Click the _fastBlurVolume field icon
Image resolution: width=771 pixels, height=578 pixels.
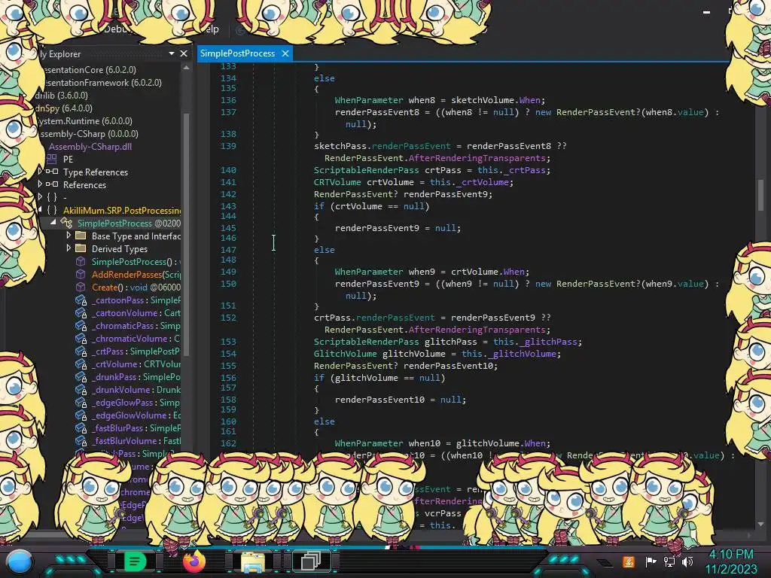point(81,441)
